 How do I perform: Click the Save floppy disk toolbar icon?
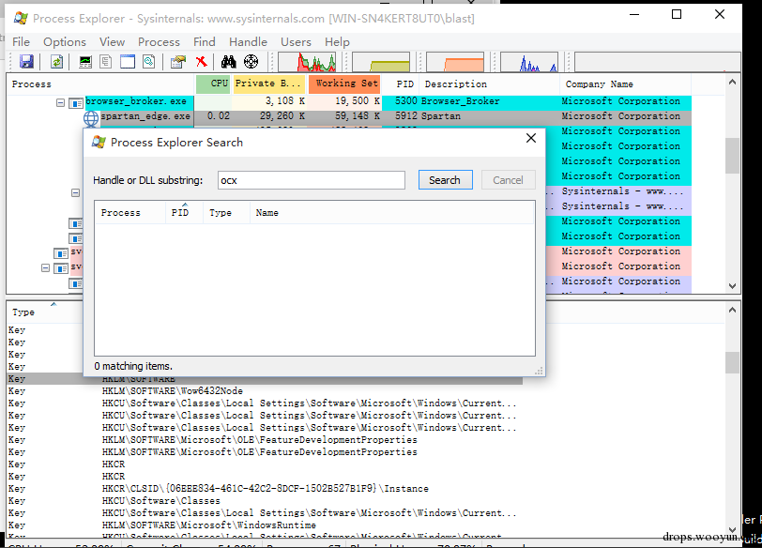[26, 62]
